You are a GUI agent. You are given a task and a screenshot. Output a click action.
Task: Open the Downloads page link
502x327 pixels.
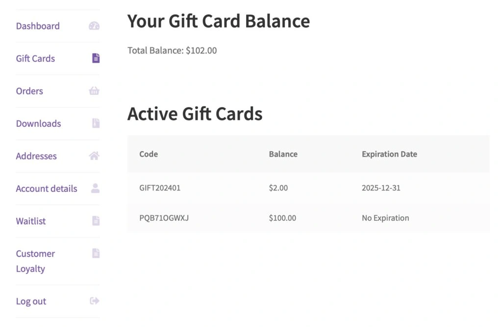point(38,123)
